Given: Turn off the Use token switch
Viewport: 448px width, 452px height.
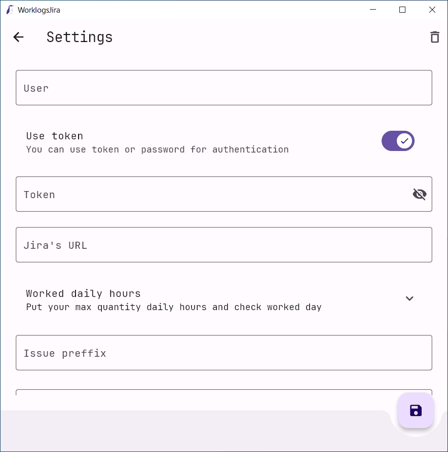Looking at the screenshot, I should pos(398,141).
